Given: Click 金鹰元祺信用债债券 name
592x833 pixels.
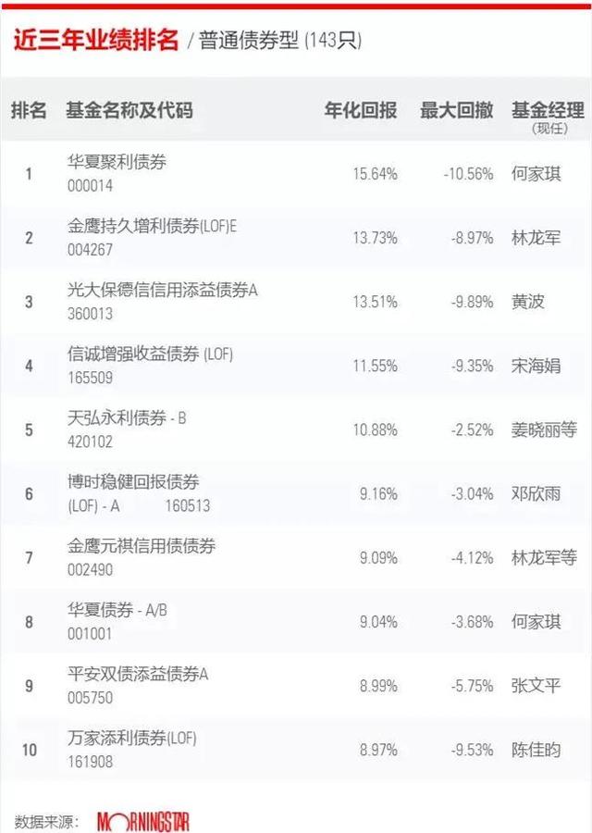Looking at the screenshot, I should click(x=142, y=545).
